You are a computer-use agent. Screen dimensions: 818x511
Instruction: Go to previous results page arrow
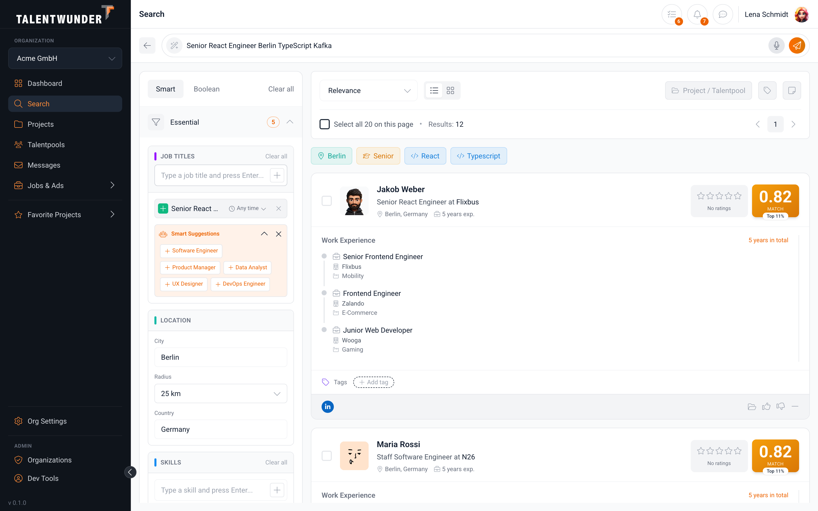pyautogui.click(x=757, y=124)
